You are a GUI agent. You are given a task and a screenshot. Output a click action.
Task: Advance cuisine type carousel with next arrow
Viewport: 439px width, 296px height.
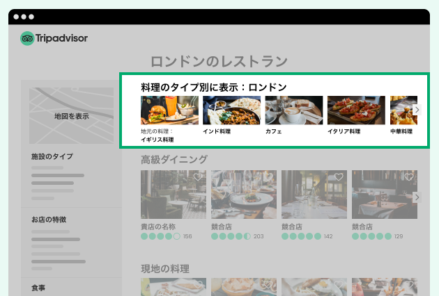pyautogui.click(x=417, y=110)
